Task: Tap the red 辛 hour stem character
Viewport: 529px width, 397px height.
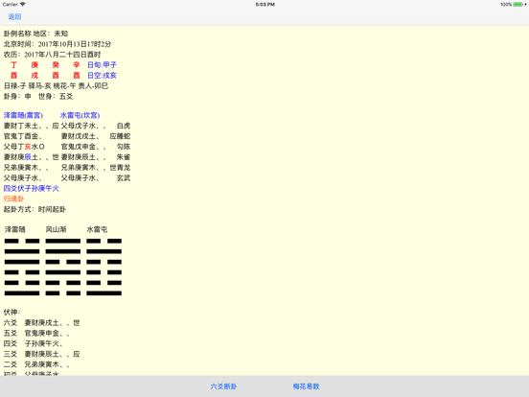Action: point(77,65)
